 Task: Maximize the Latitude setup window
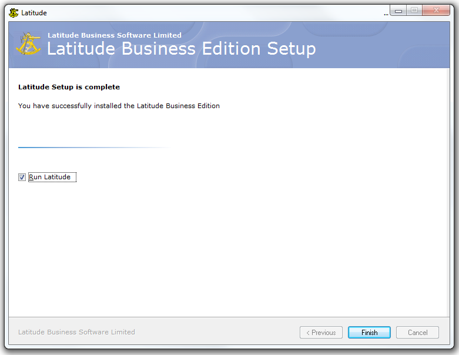click(414, 11)
